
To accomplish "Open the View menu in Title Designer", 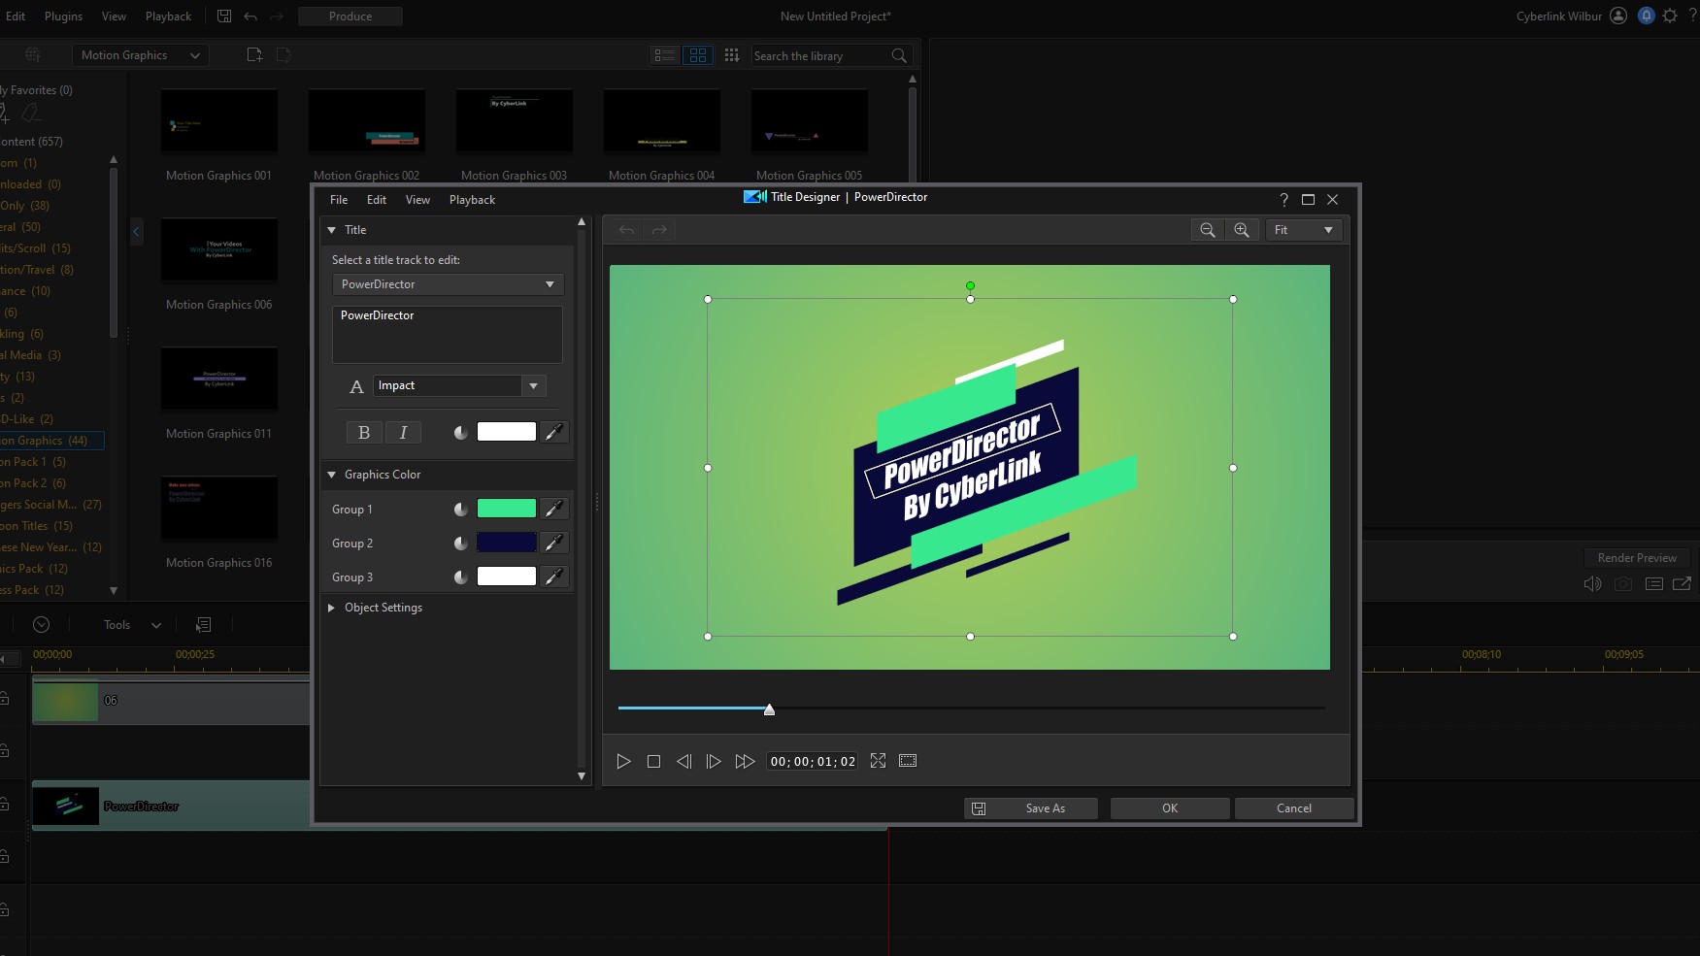I will point(417,200).
